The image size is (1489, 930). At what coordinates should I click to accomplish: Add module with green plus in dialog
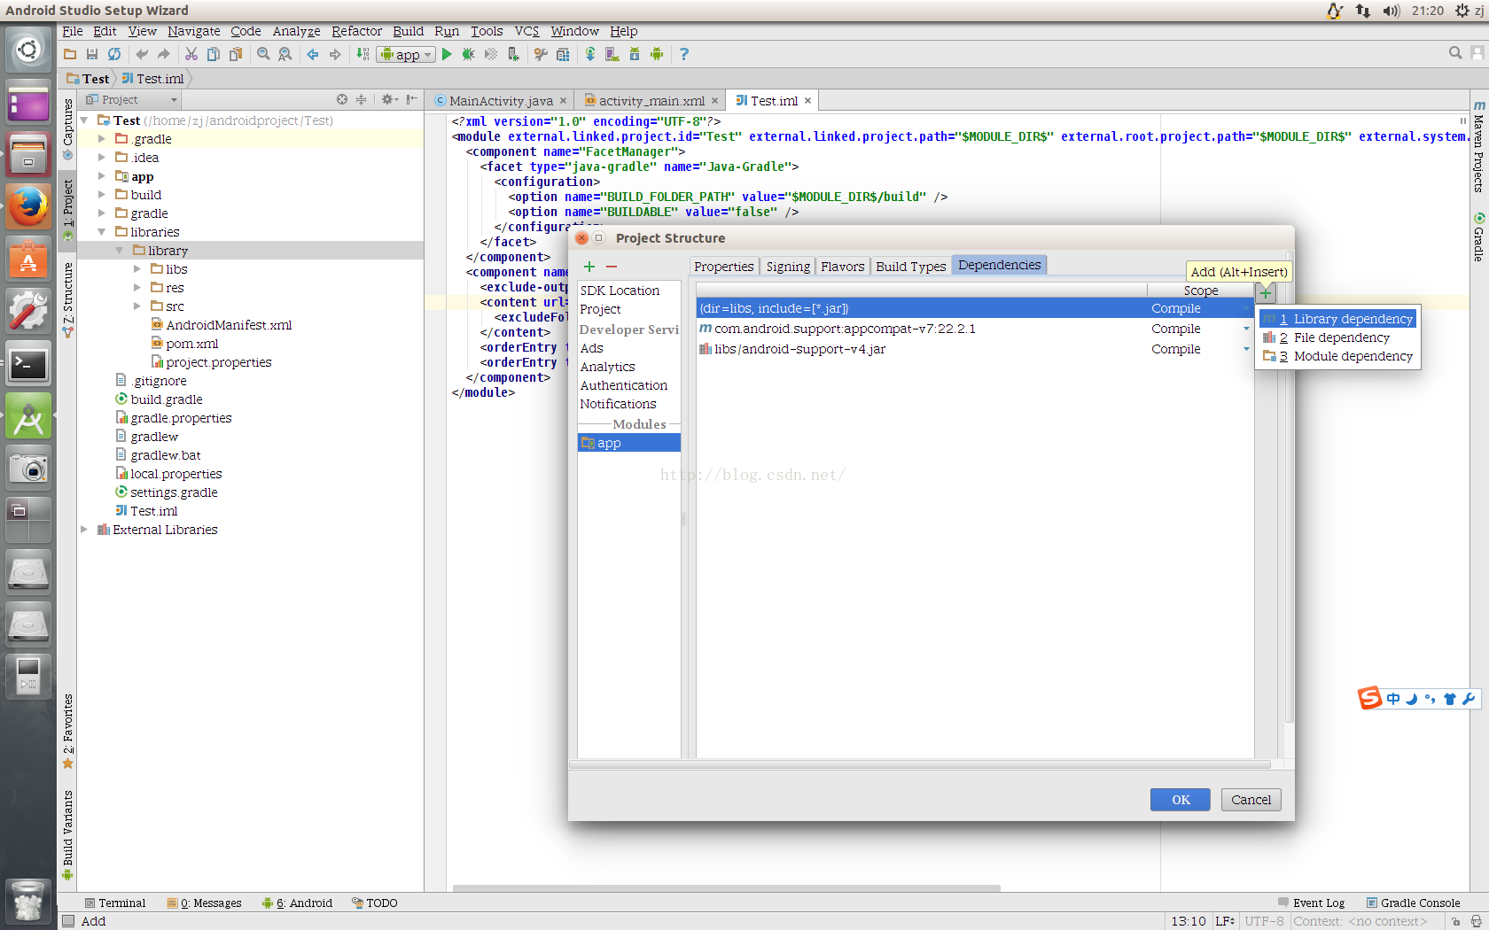coord(589,267)
